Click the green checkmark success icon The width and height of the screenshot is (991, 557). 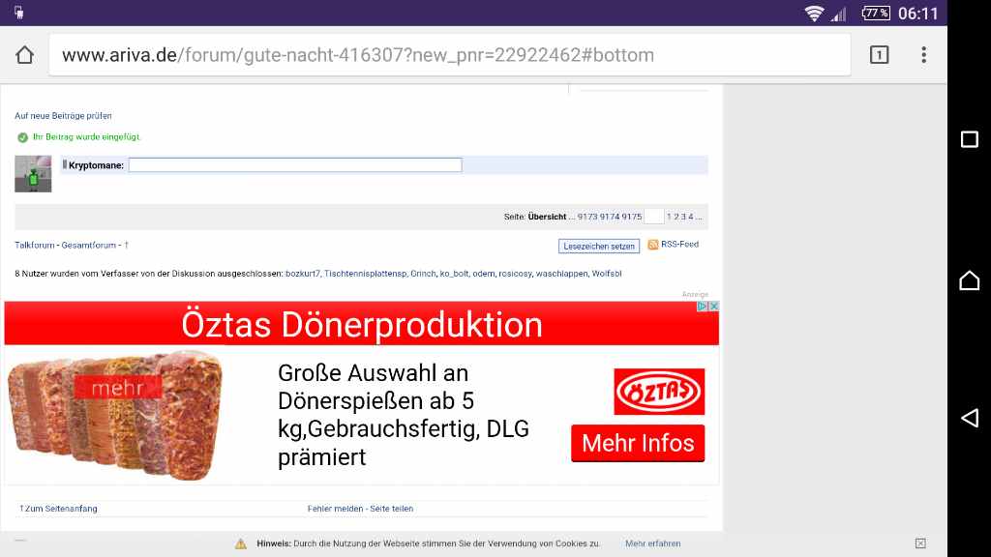point(23,137)
